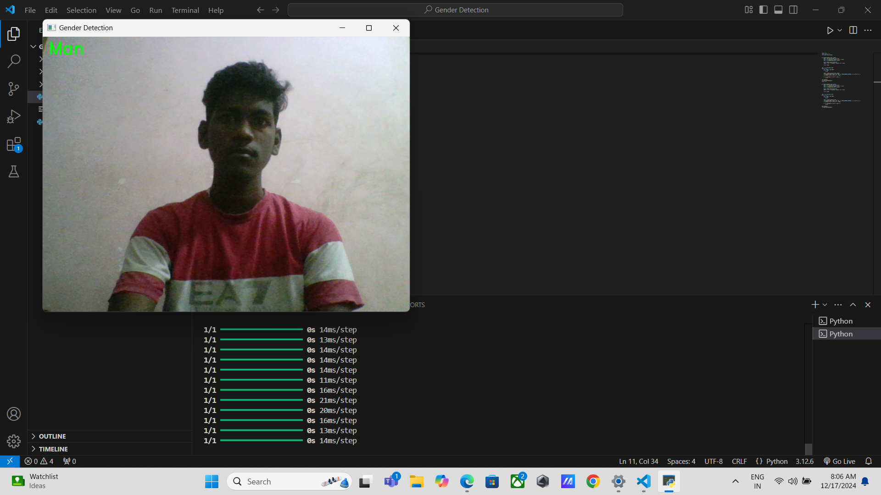Toggle the primary sidebar
Viewport: 881px width, 495px height.
pos(763,10)
